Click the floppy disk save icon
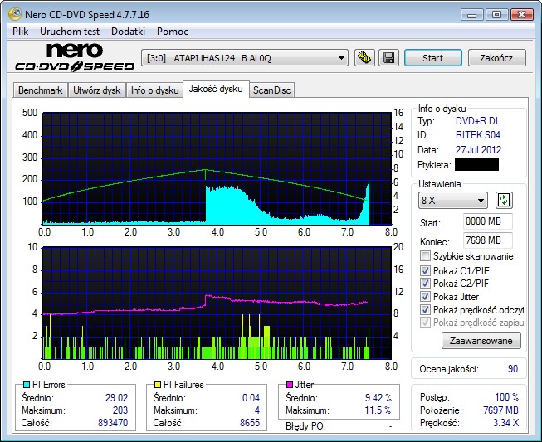542x442 pixels. click(389, 58)
